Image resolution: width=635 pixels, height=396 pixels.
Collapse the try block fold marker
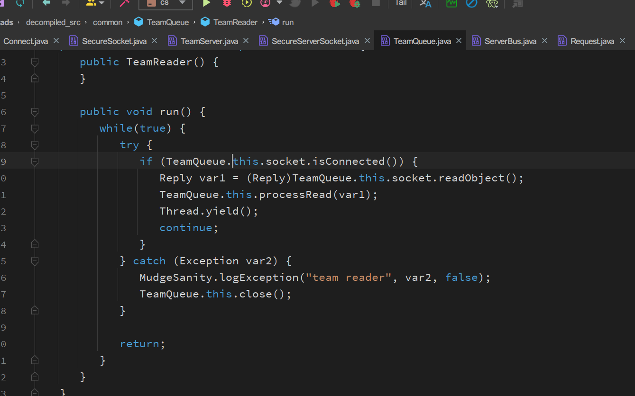pos(35,145)
